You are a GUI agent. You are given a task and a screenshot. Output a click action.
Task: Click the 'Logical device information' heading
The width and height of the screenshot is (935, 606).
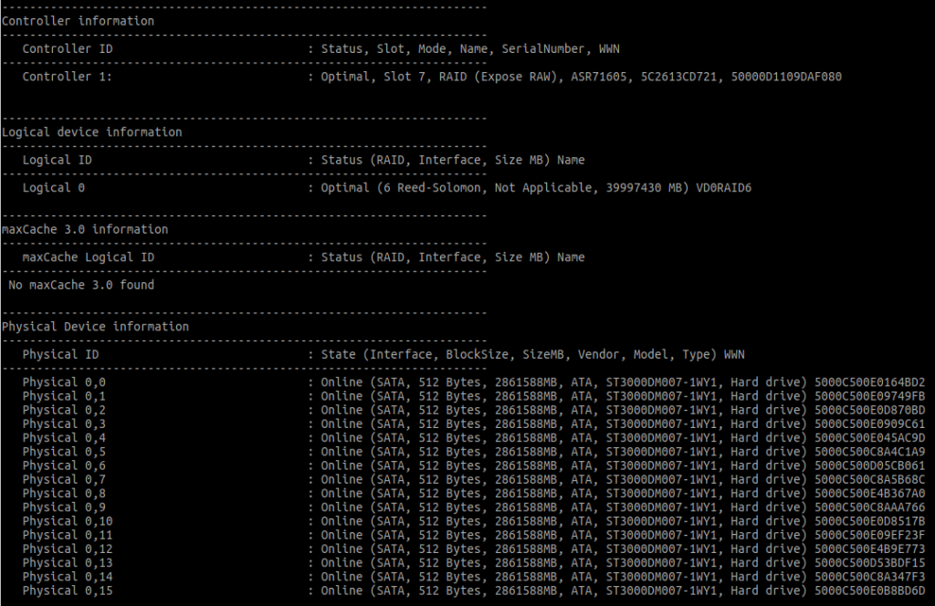coord(92,132)
